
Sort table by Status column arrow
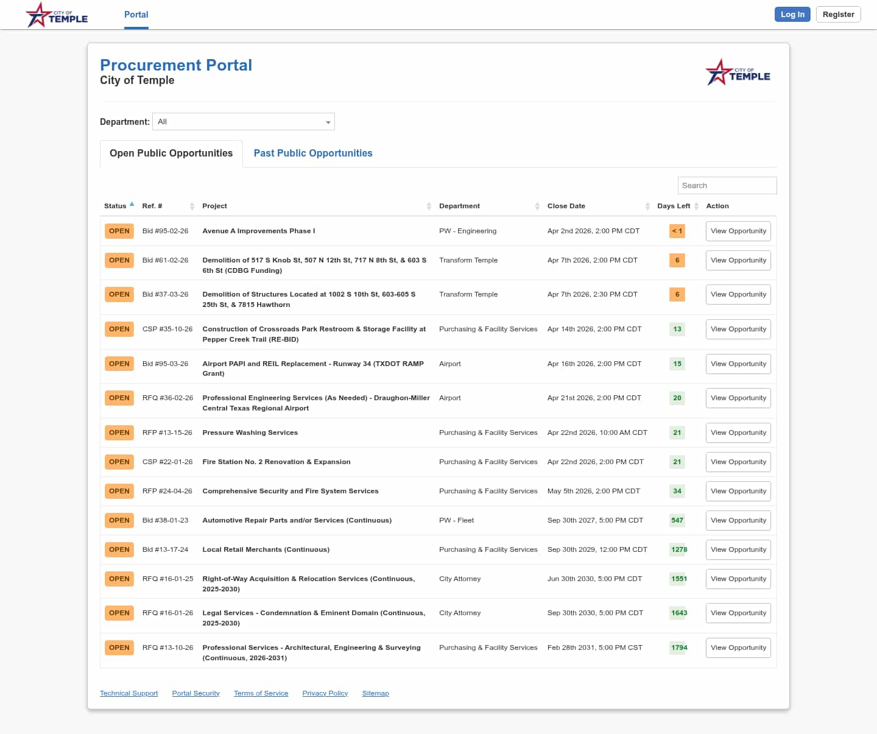click(132, 205)
